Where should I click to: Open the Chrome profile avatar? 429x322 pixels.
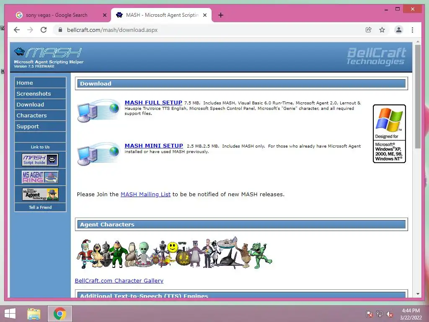coord(399,30)
